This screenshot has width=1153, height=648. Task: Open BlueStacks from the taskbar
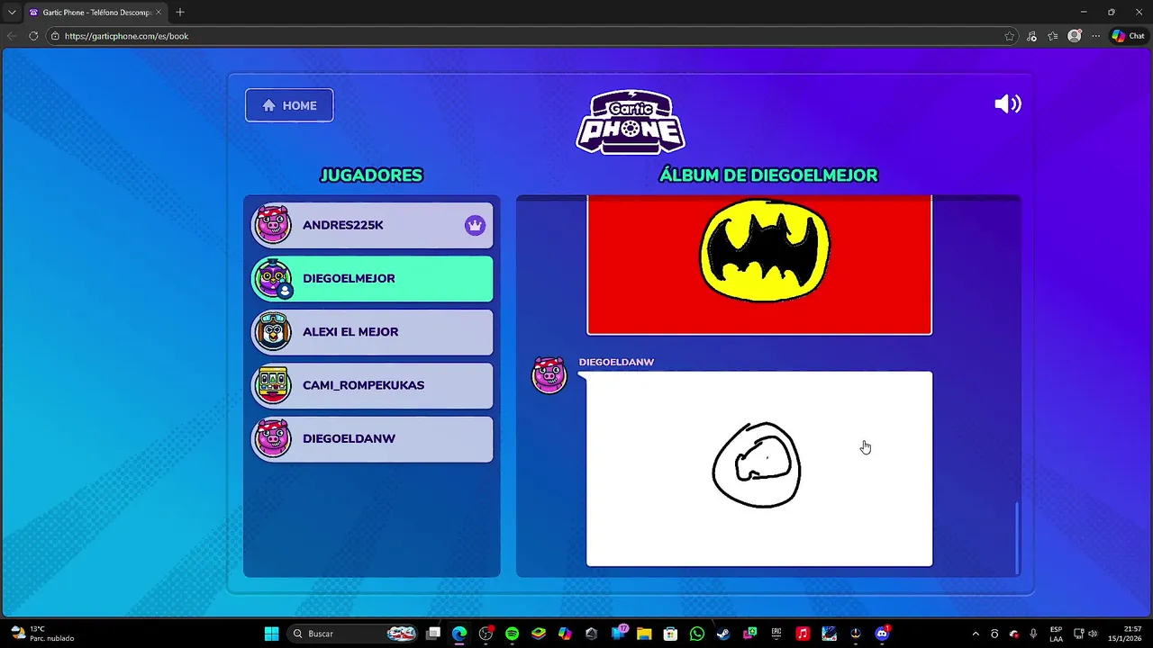539,634
